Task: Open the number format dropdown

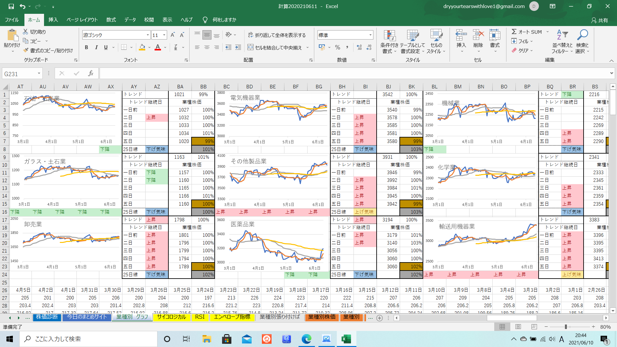Action: (x=370, y=35)
